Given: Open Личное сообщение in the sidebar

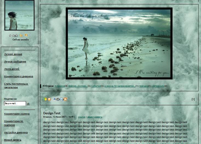Looking at the screenshot, I should click(15, 62).
